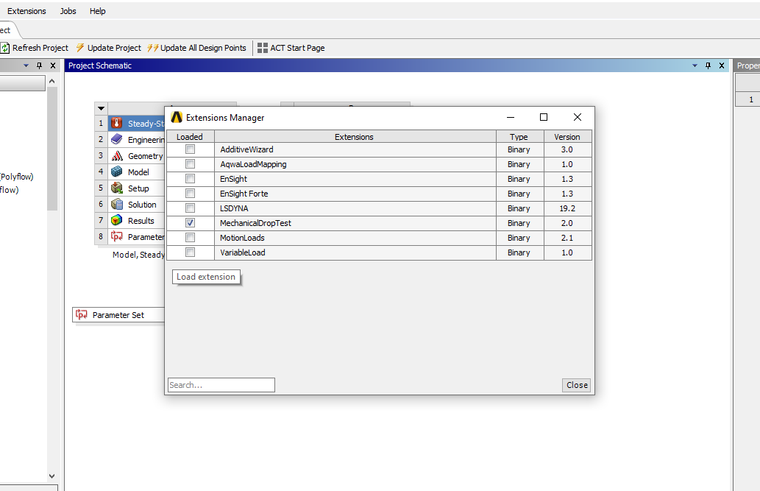Click the Load extension button
This screenshot has height=491, width=760.
[x=206, y=277]
